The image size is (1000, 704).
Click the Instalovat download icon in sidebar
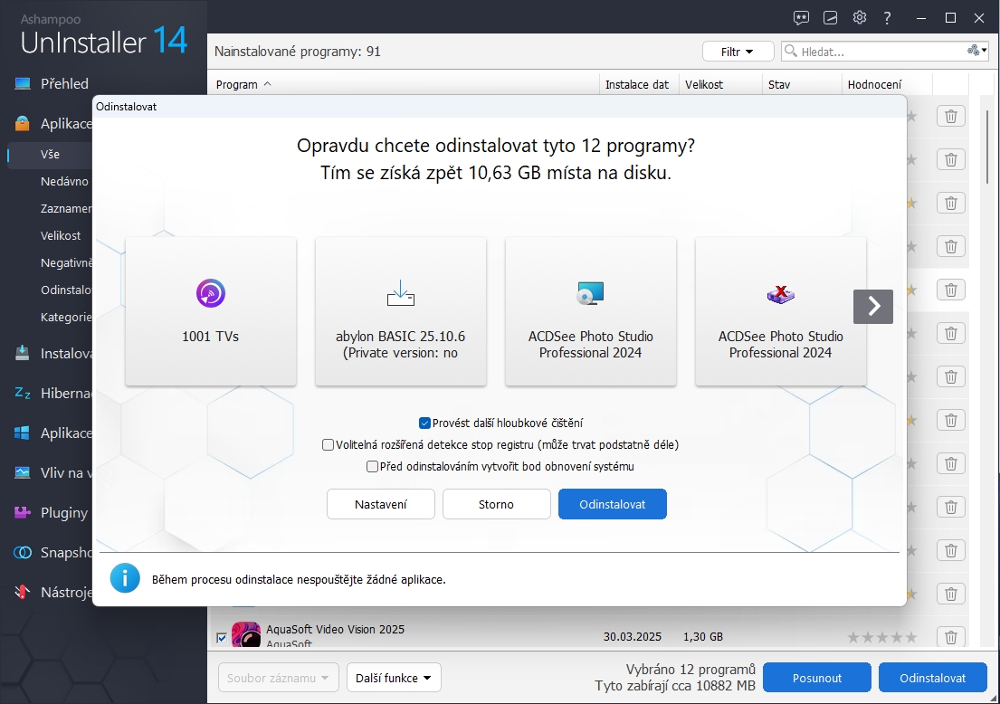pos(23,353)
